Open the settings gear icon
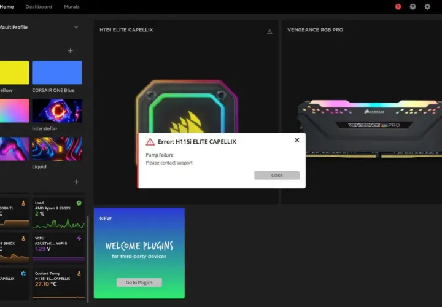Viewport: 442px width, 307px height. pos(427,7)
